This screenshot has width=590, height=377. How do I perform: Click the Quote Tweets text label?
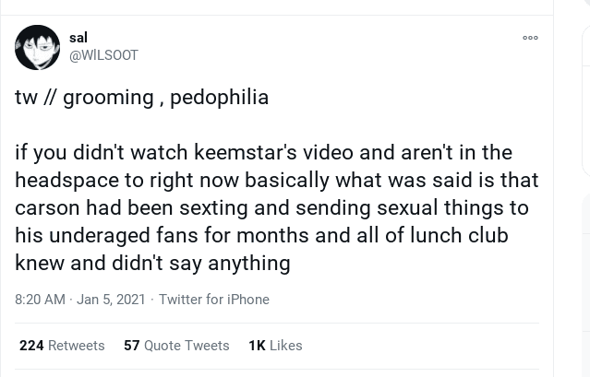click(187, 346)
